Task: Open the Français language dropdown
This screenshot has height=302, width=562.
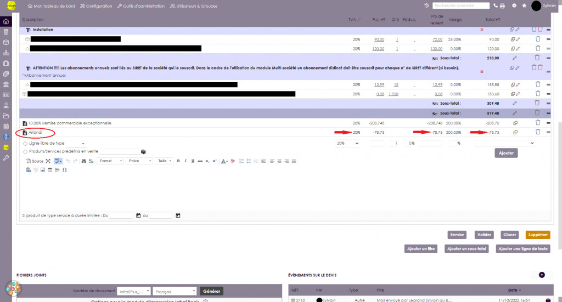Action: (175, 291)
